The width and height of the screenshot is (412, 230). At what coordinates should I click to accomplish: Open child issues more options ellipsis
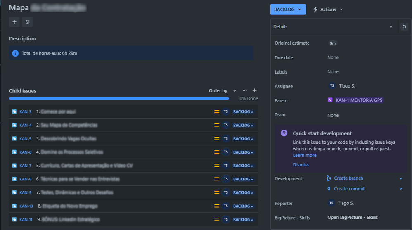[x=245, y=90]
